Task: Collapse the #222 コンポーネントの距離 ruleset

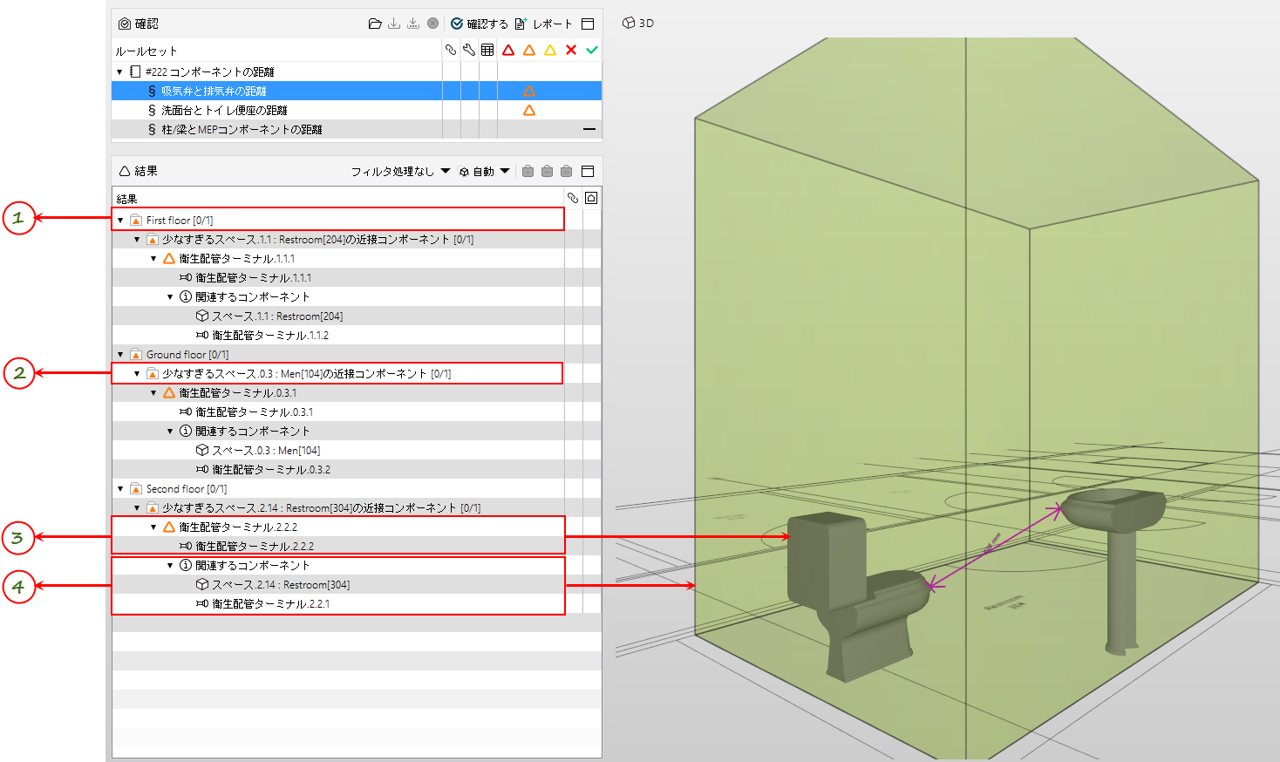Action: click(x=119, y=71)
